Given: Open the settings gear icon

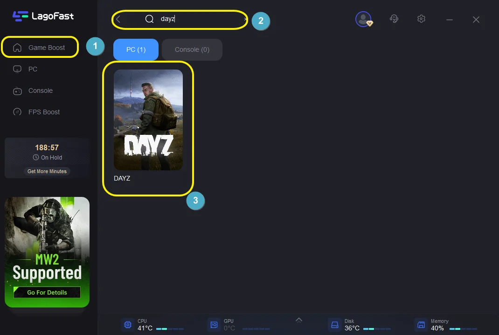Looking at the screenshot, I should (x=421, y=19).
